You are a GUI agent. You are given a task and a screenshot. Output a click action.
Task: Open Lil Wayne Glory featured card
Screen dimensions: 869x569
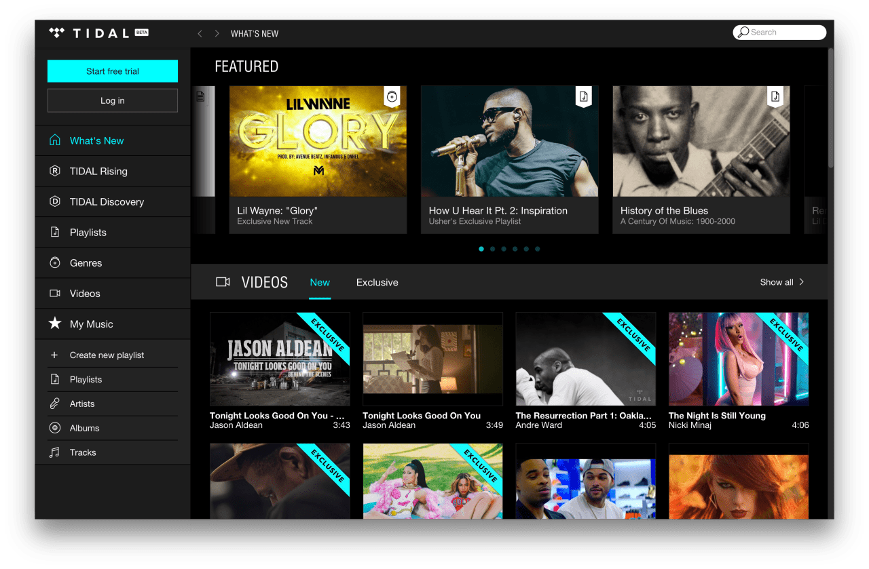(x=318, y=159)
